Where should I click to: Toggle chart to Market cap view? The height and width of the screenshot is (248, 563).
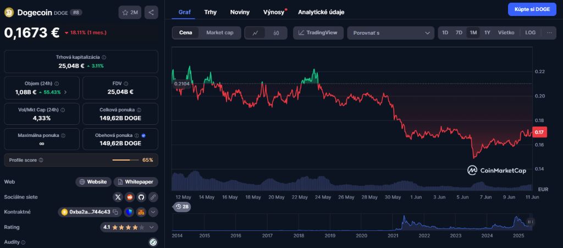coord(219,33)
